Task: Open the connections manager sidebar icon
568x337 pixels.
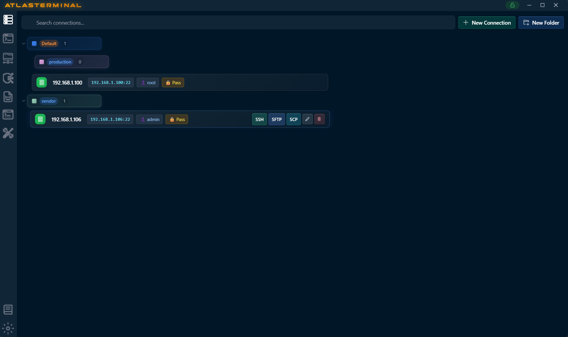Action: [x=8, y=20]
